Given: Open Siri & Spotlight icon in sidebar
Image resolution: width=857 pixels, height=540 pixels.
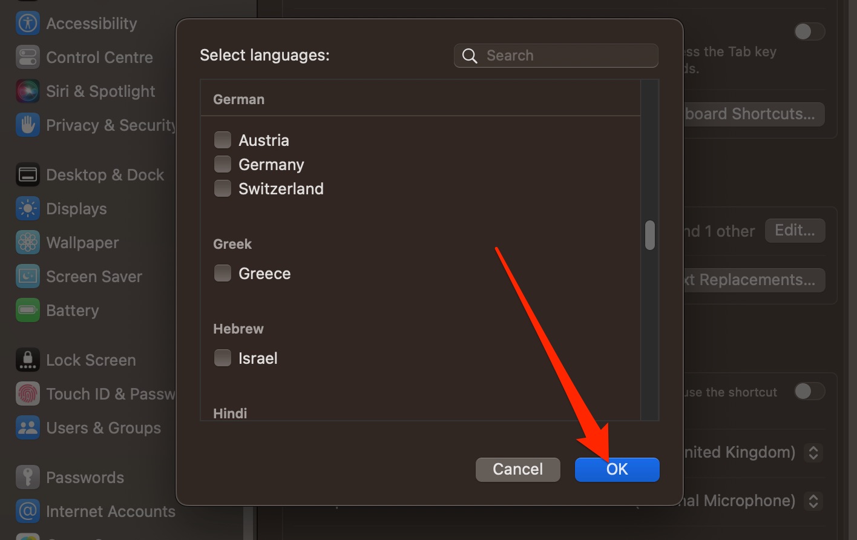Looking at the screenshot, I should 28,91.
